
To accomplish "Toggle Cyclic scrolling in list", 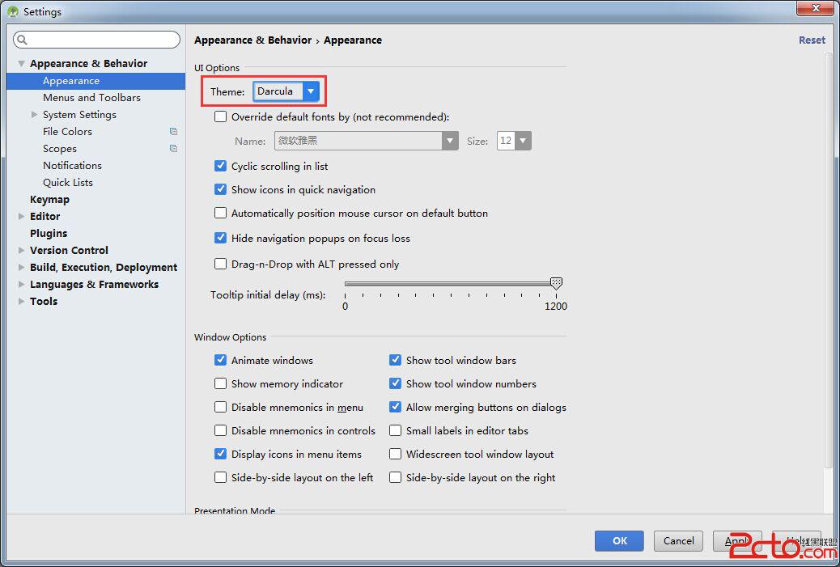I will click(x=220, y=166).
